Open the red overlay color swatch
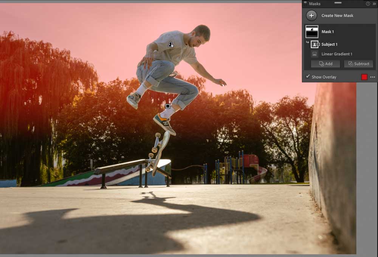Screen dimensions: 378x257 364,77
